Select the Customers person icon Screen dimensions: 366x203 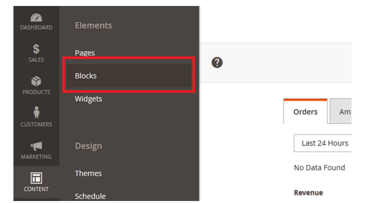coord(36,112)
